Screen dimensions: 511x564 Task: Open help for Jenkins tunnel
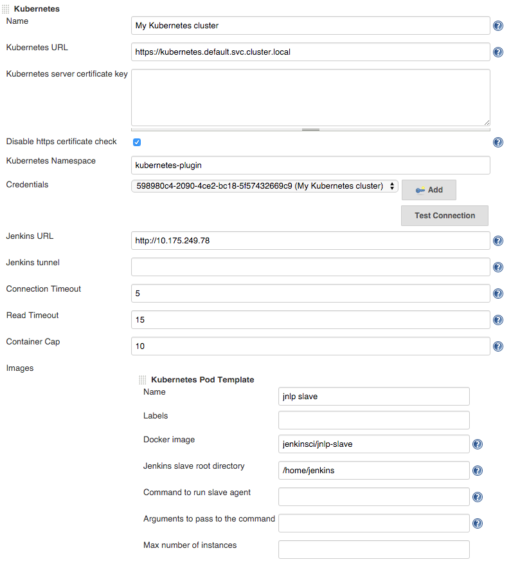[498, 267]
